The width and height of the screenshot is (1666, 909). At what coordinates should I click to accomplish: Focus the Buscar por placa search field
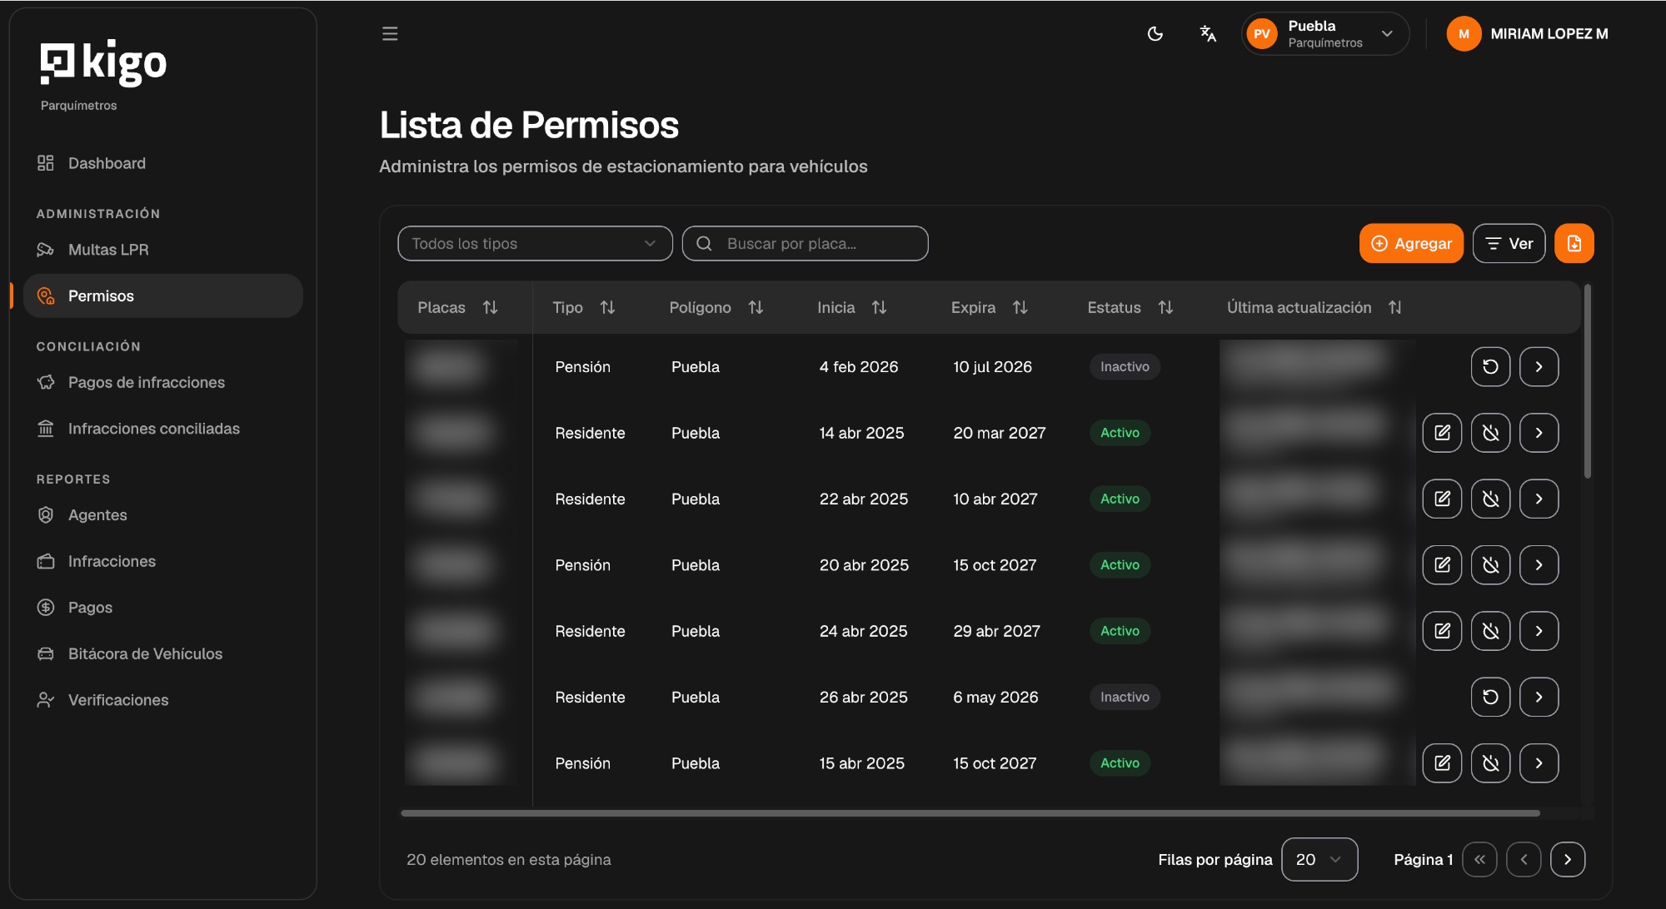(805, 244)
